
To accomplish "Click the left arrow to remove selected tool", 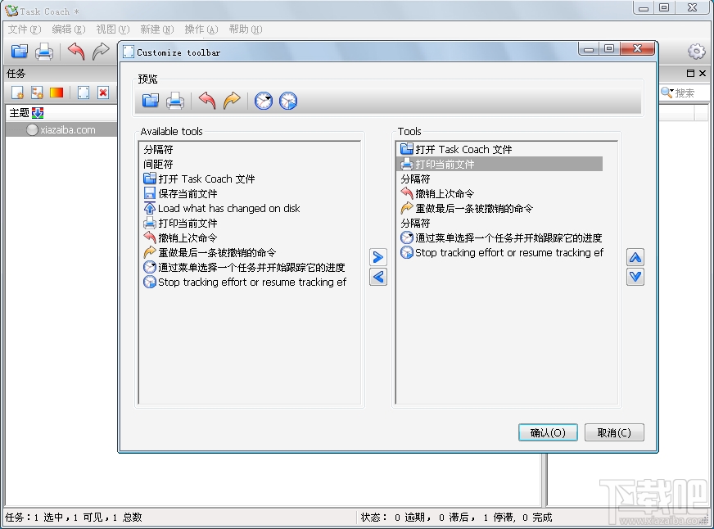I will tap(377, 277).
